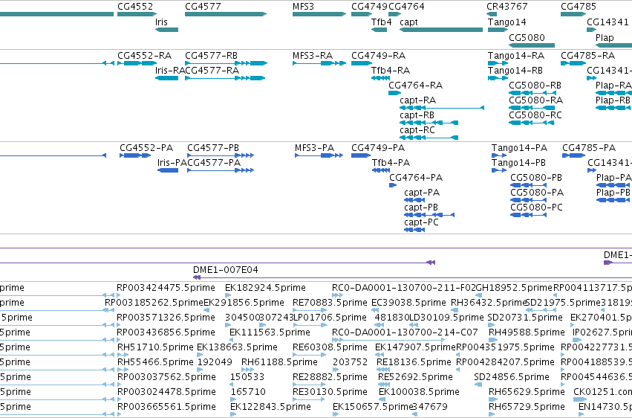Select the CG4785 gene label
Image resolution: width=632 pixels, height=418 pixels.
coord(579,7)
